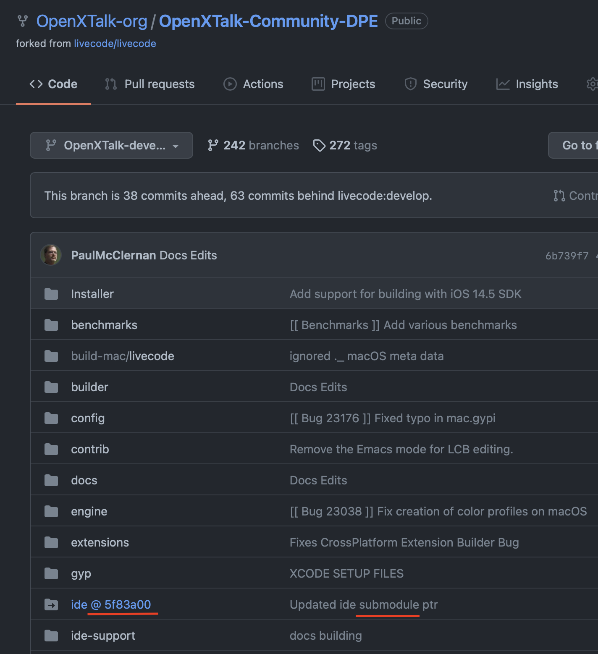View the 272 tags link
The height and width of the screenshot is (654, 598).
coord(345,145)
